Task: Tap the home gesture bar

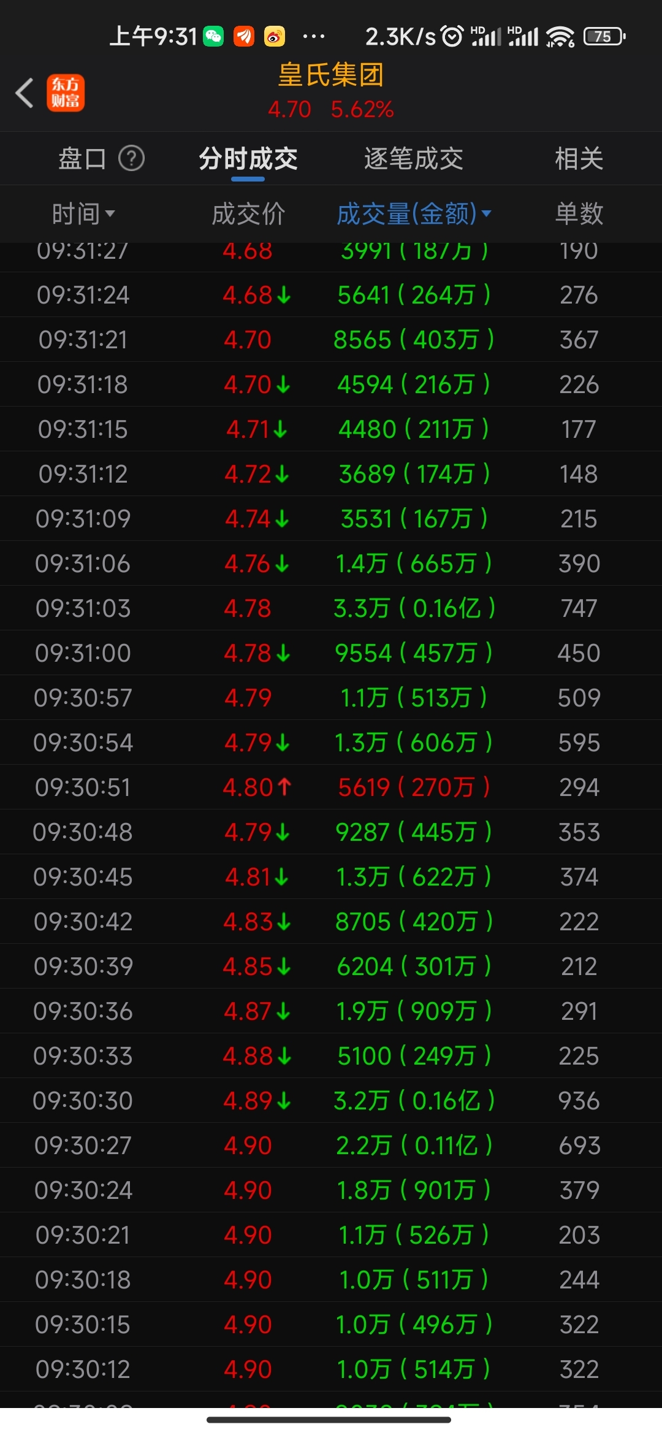Action: coord(329,1420)
